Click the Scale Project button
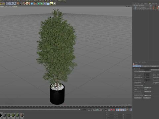This screenshot has height=119, width=159. 142,72
